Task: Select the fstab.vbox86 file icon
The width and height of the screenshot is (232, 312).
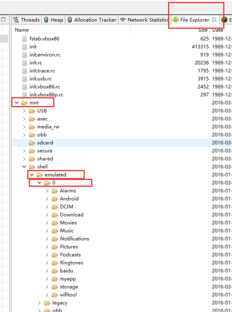Action: pyautogui.click(x=24, y=39)
